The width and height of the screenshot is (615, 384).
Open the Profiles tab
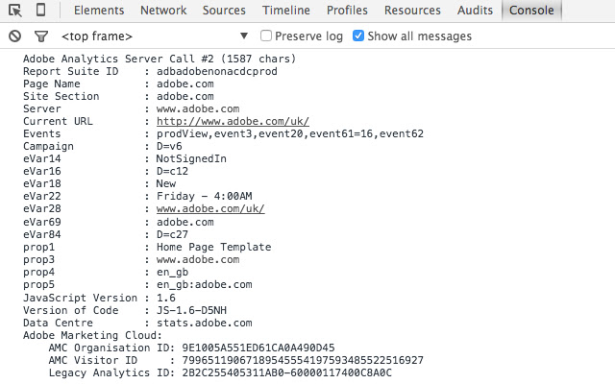click(347, 11)
